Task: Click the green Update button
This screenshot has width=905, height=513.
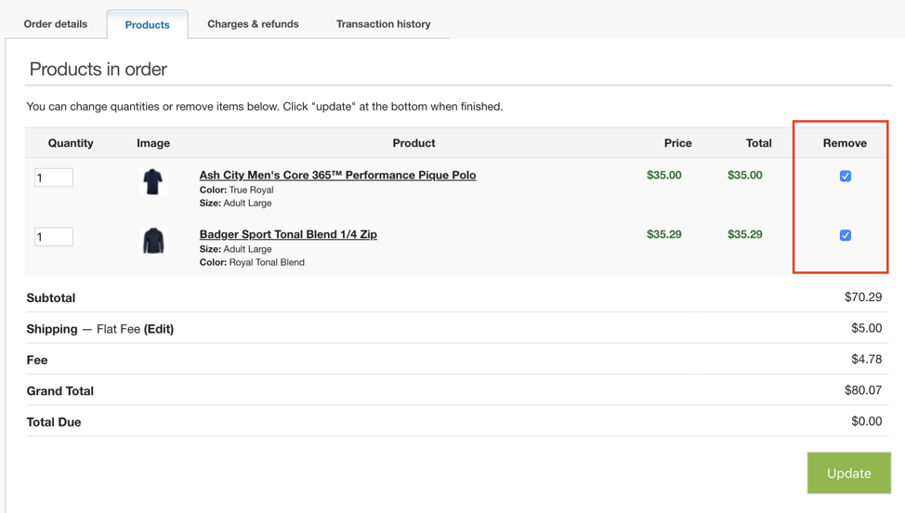Action: [x=848, y=473]
